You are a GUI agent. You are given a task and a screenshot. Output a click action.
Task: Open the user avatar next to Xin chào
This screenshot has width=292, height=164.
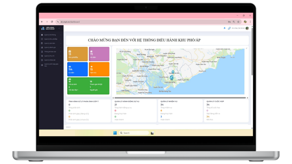[x=247, y=28]
